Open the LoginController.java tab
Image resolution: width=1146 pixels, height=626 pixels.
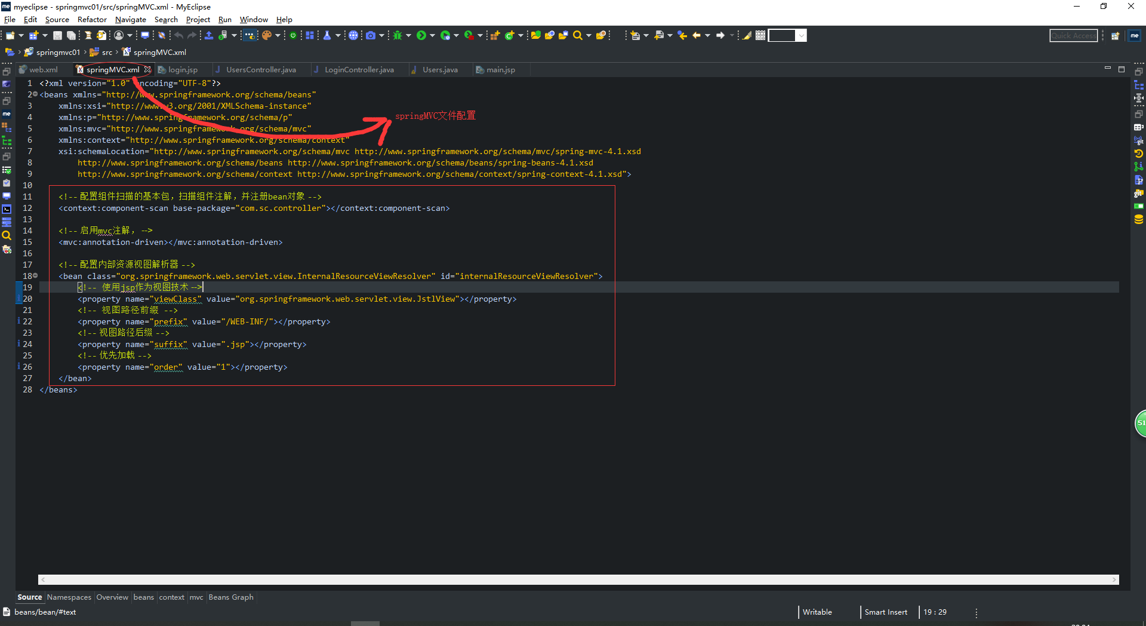coord(359,70)
